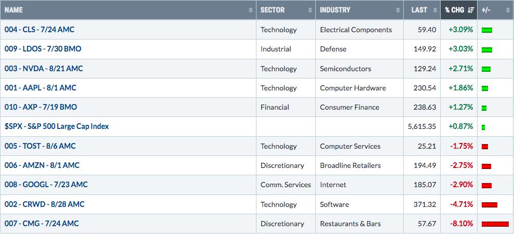Click the green change bar for LDOS
This screenshot has width=514, height=234.
[x=487, y=50]
